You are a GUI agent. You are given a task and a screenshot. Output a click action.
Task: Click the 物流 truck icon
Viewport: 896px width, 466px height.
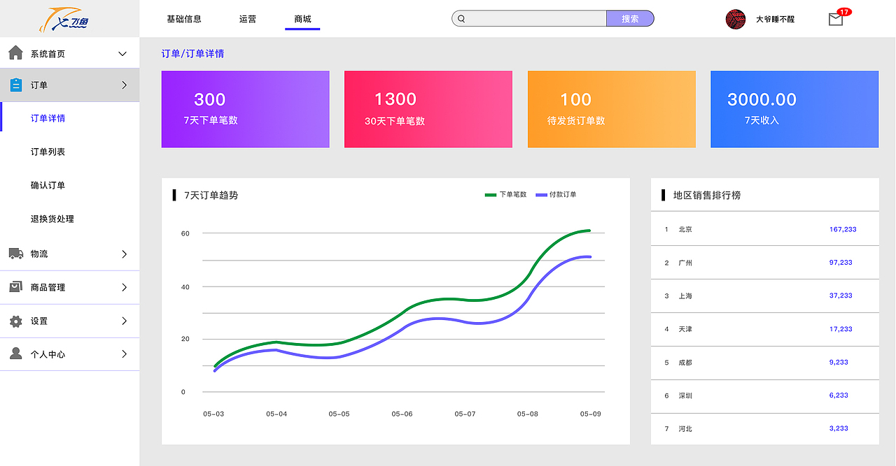pos(15,254)
